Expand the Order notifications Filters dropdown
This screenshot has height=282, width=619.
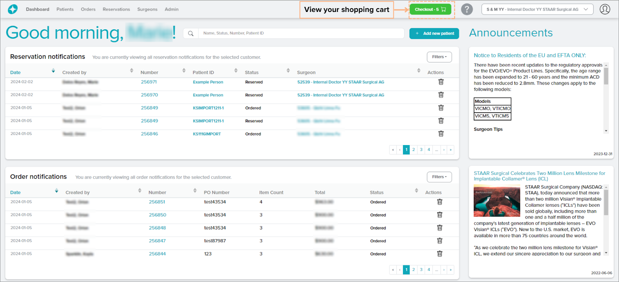click(439, 177)
